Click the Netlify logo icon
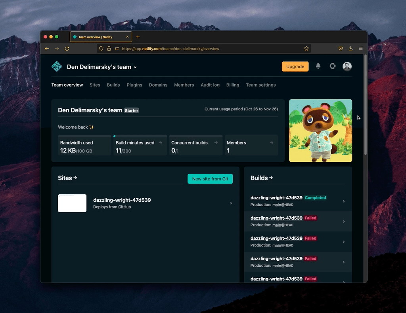 [57, 66]
